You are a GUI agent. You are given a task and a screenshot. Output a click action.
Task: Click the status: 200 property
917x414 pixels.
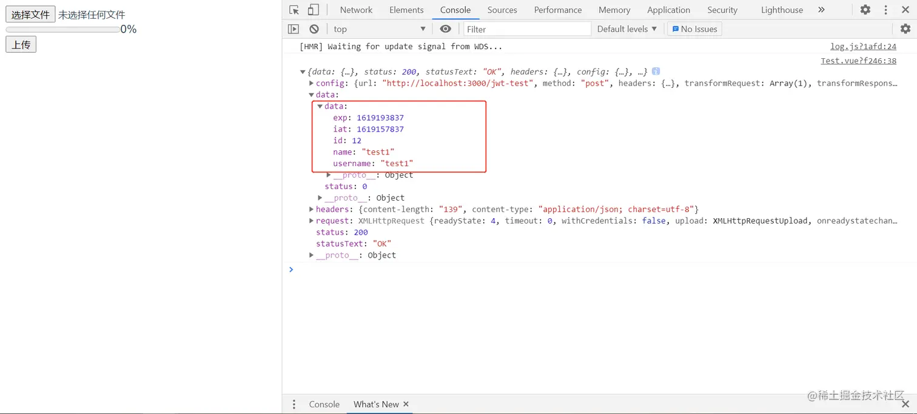coord(342,233)
